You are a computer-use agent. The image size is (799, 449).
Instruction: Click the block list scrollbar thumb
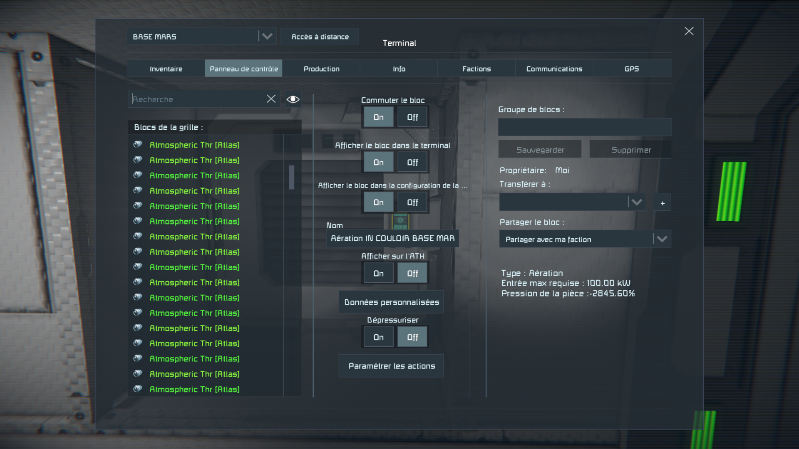click(x=292, y=178)
